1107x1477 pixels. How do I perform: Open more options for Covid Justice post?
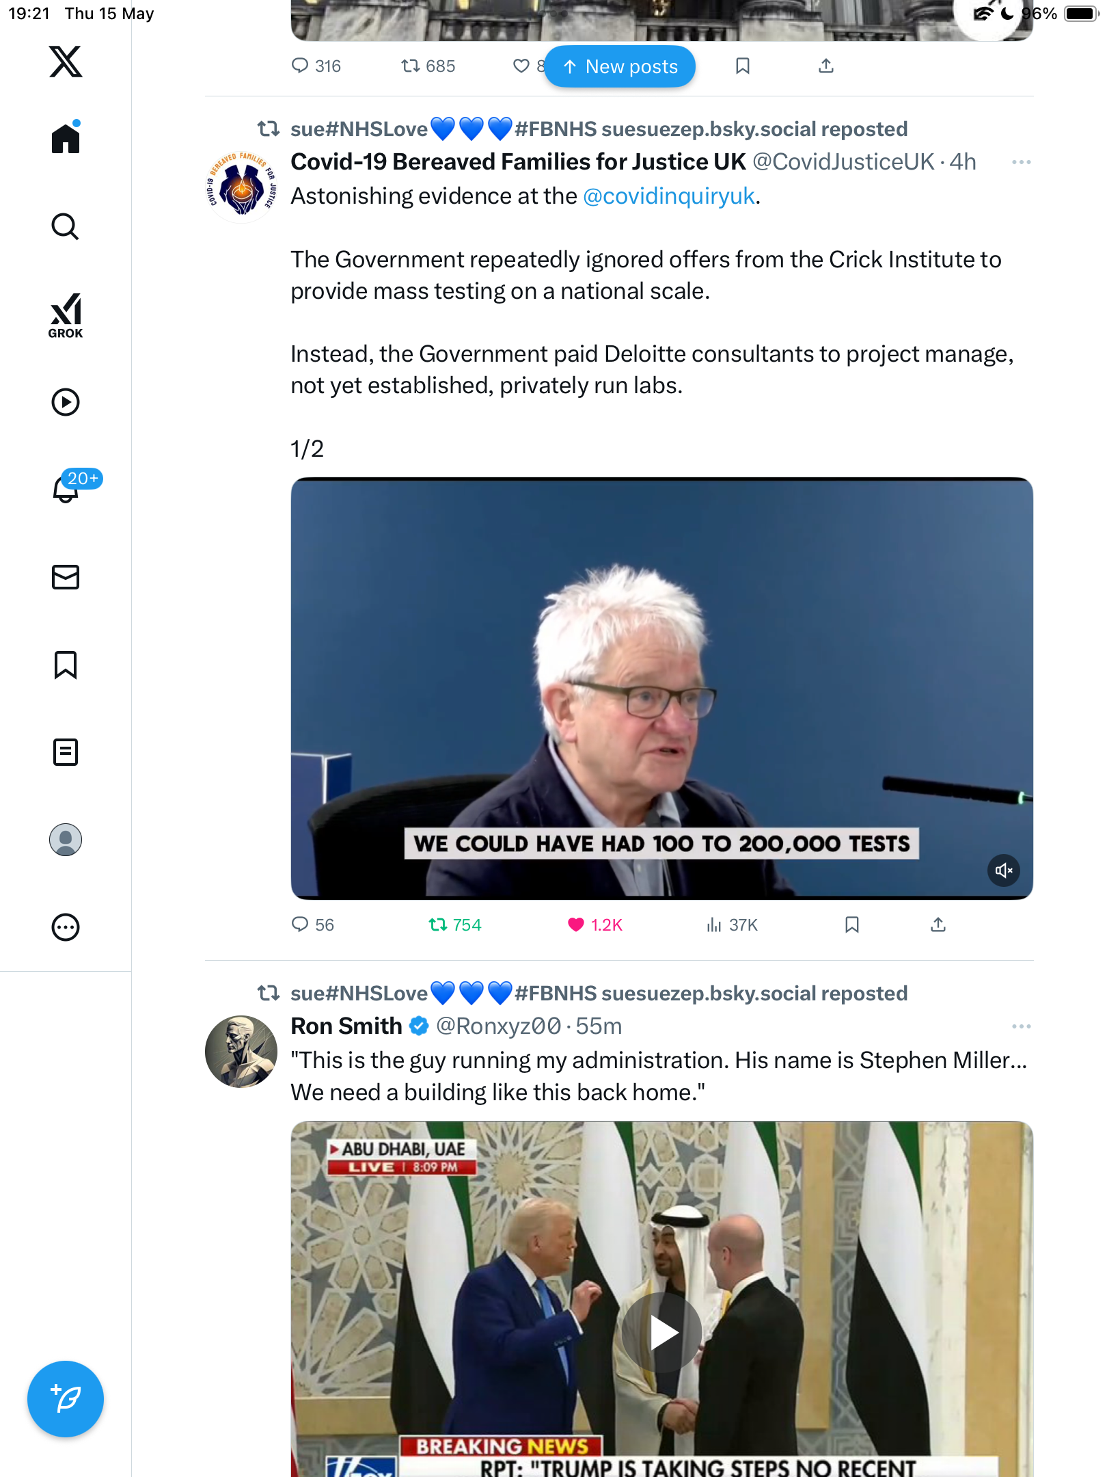click(x=1021, y=162)
